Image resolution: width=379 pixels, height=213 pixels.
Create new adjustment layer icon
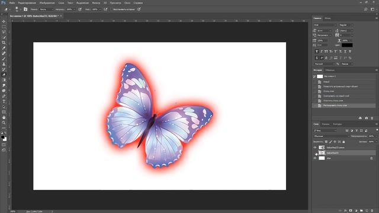coord(356,211)
